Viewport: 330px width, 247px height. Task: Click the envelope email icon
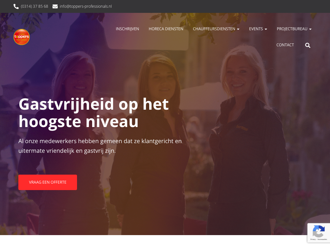tap(55, 6)
